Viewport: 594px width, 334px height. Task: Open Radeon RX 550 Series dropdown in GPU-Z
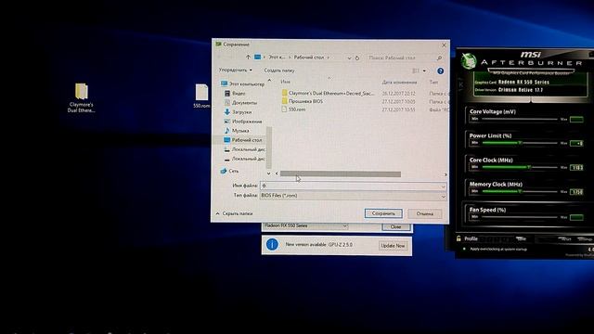click(x=305, y=225)
